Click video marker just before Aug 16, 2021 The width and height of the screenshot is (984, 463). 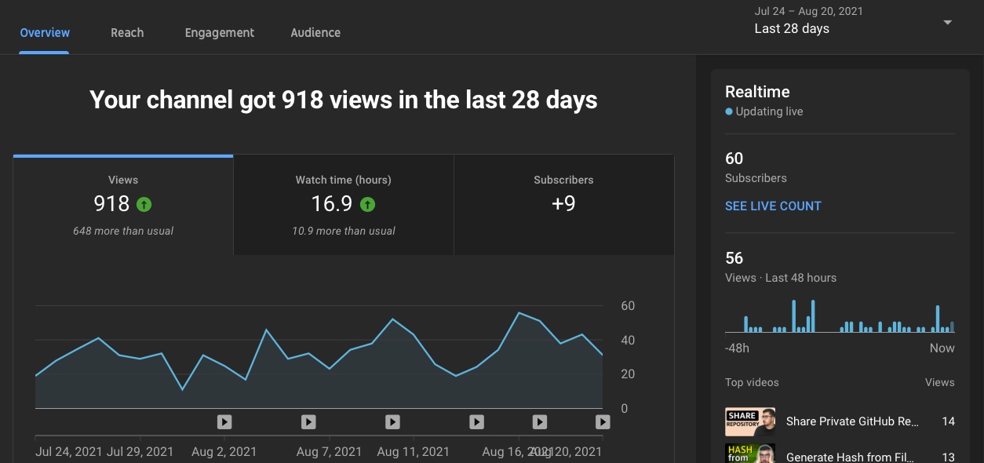tap(476, 422)
